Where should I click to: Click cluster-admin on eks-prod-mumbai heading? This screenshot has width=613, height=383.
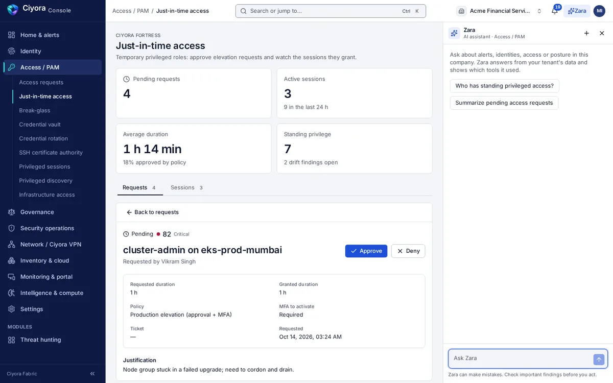click(x=202, y=250)
